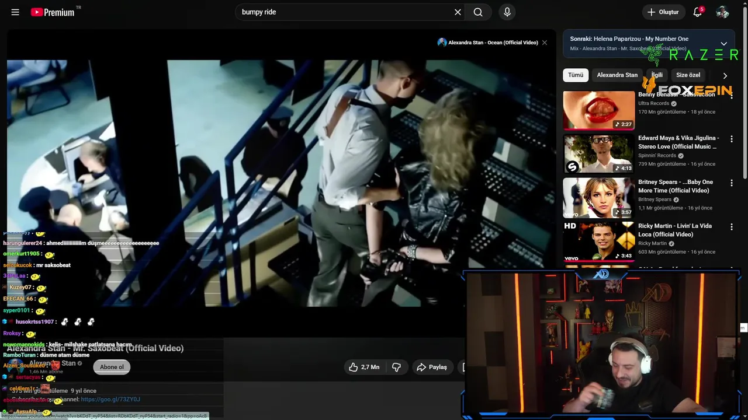Open the YouTube hamburger guide menu
This screenshot has height=420, width=748.
[15, 12]
